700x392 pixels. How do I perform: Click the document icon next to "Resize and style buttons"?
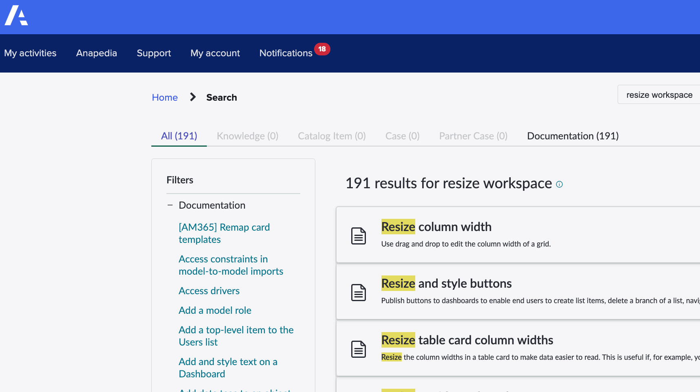tap(358, 292)
